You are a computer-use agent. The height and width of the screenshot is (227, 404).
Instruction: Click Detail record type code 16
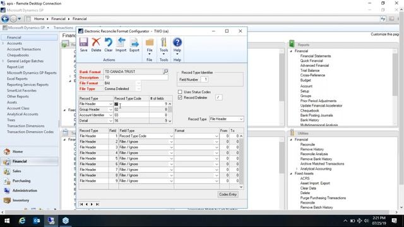coord(131,120)
